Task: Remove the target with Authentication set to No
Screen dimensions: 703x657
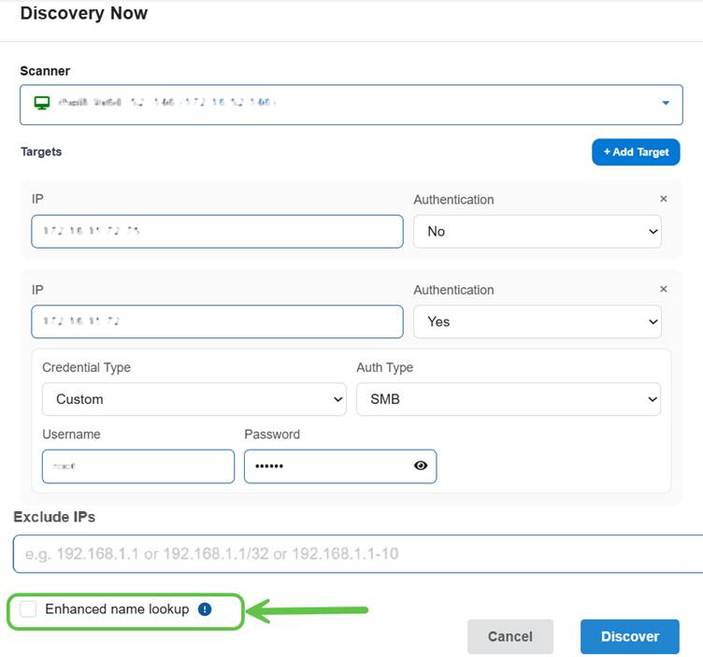Action: click(x=664, y=199)
